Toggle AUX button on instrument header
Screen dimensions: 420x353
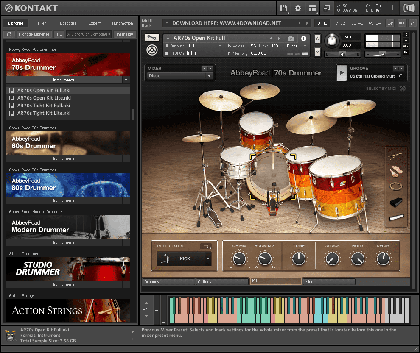(x=406, y=46)
